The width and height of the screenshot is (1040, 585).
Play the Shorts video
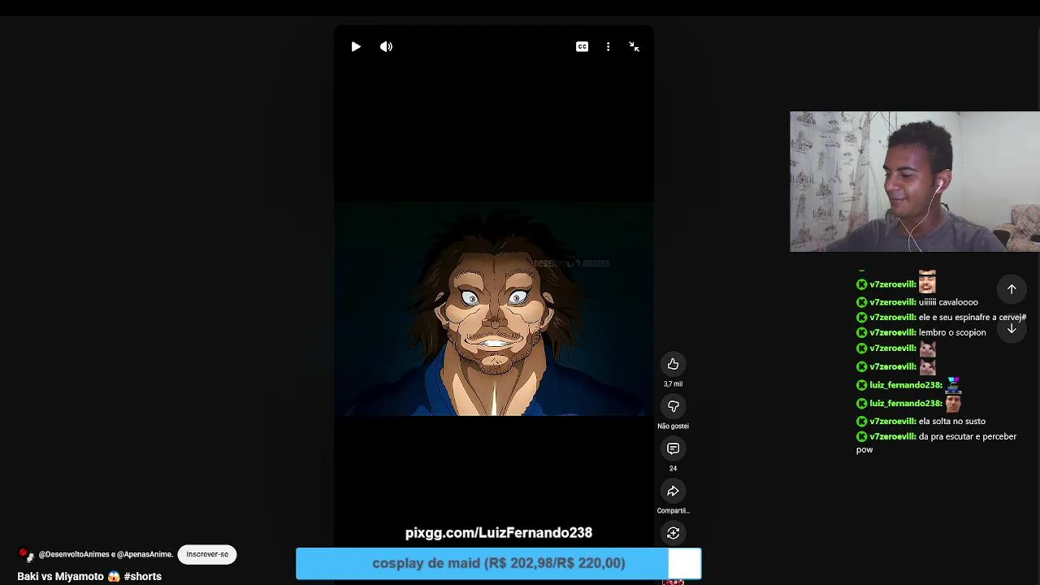pos(356,47)
